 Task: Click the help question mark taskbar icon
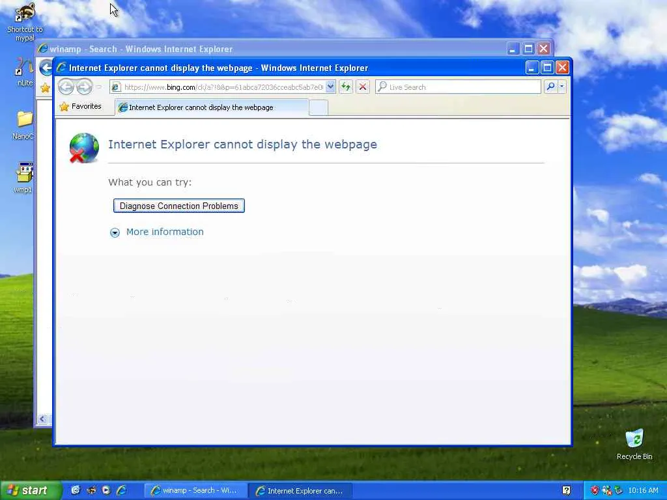pos(566,490)
